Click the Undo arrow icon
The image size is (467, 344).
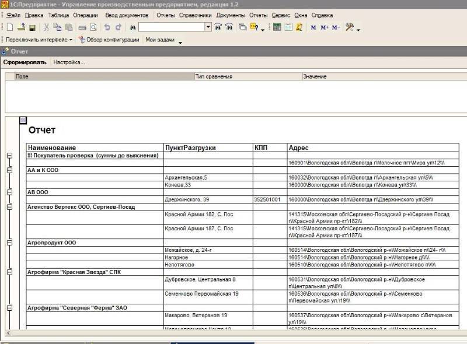click(x=107, y=27)
